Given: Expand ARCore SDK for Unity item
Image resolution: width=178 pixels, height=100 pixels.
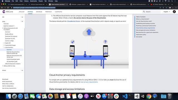Looking at the screenshot, I should pyautogui.click(x=3, y=66).
